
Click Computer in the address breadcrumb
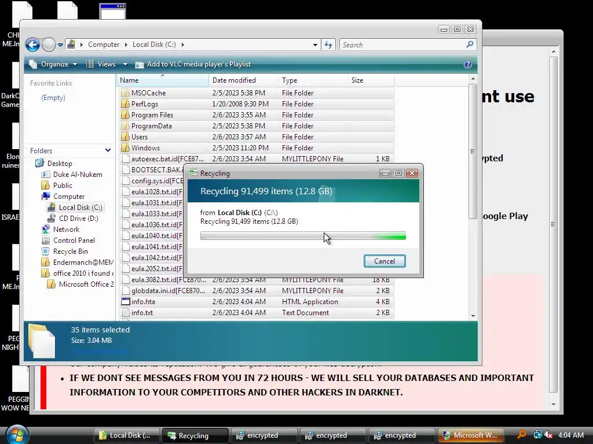[x=104, y=45]
